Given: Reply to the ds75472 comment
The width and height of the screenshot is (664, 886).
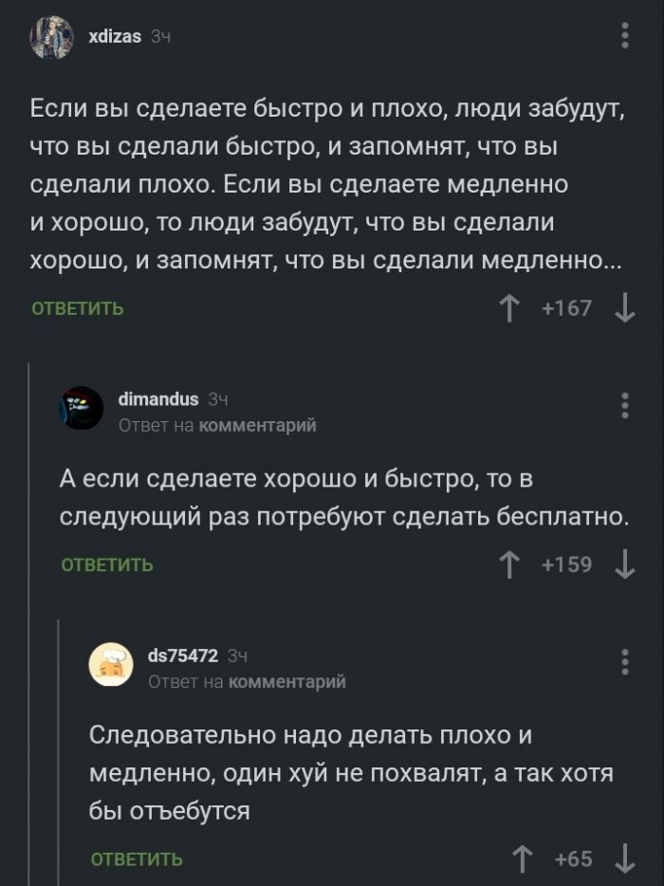Looking at the screenshot, I should tap(137, 860).
